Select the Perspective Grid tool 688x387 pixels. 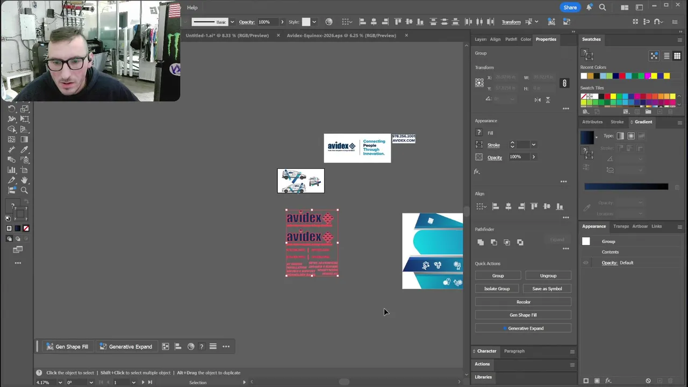coord(24,130)
